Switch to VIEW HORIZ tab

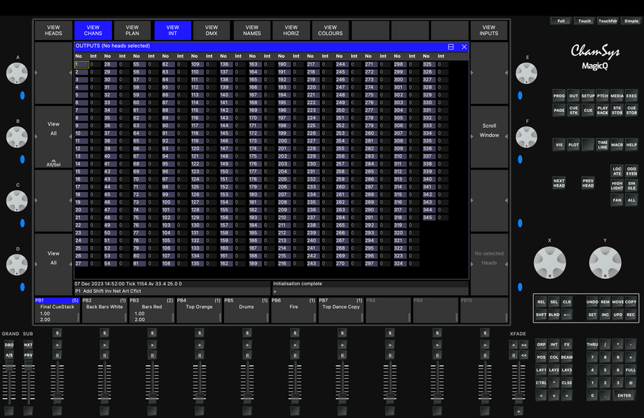291,31
